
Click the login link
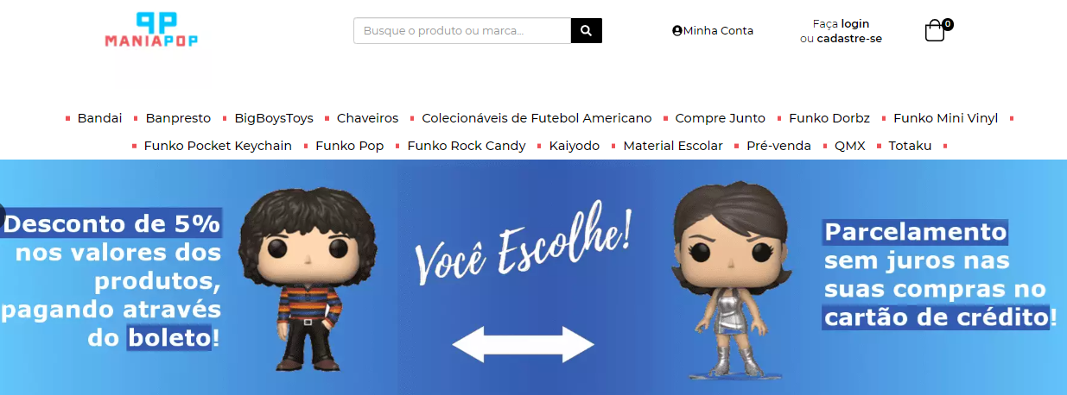[x=855, y=23]
